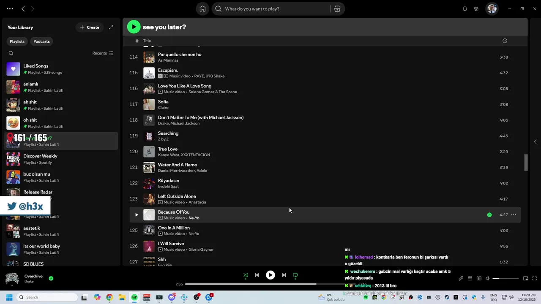
Task: Open lyrics microphone icon
Action: [461, 279]
